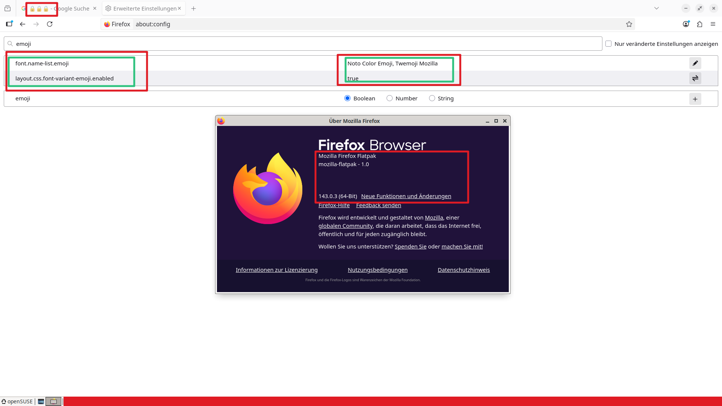Open the Extensions puzzle icon
This screenshot has height=406, width=722.
click(x=699, y=24)
